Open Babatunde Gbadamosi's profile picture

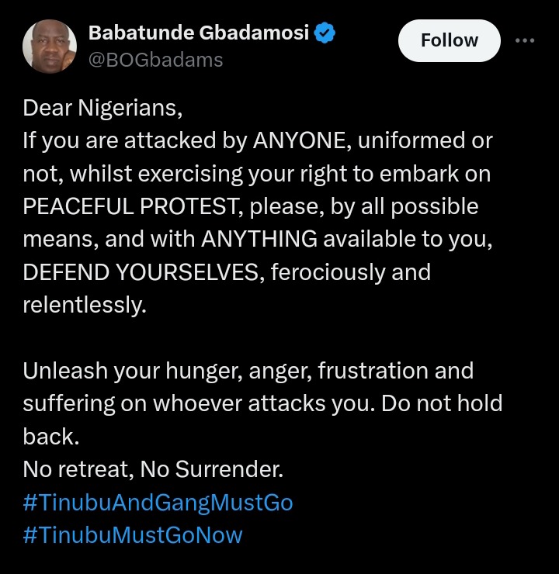tap(50, 47)
